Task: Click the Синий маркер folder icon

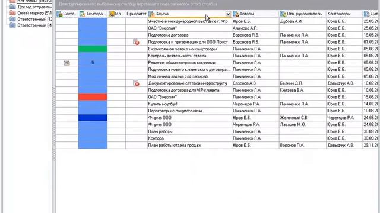Action: (x=12, y=13)
